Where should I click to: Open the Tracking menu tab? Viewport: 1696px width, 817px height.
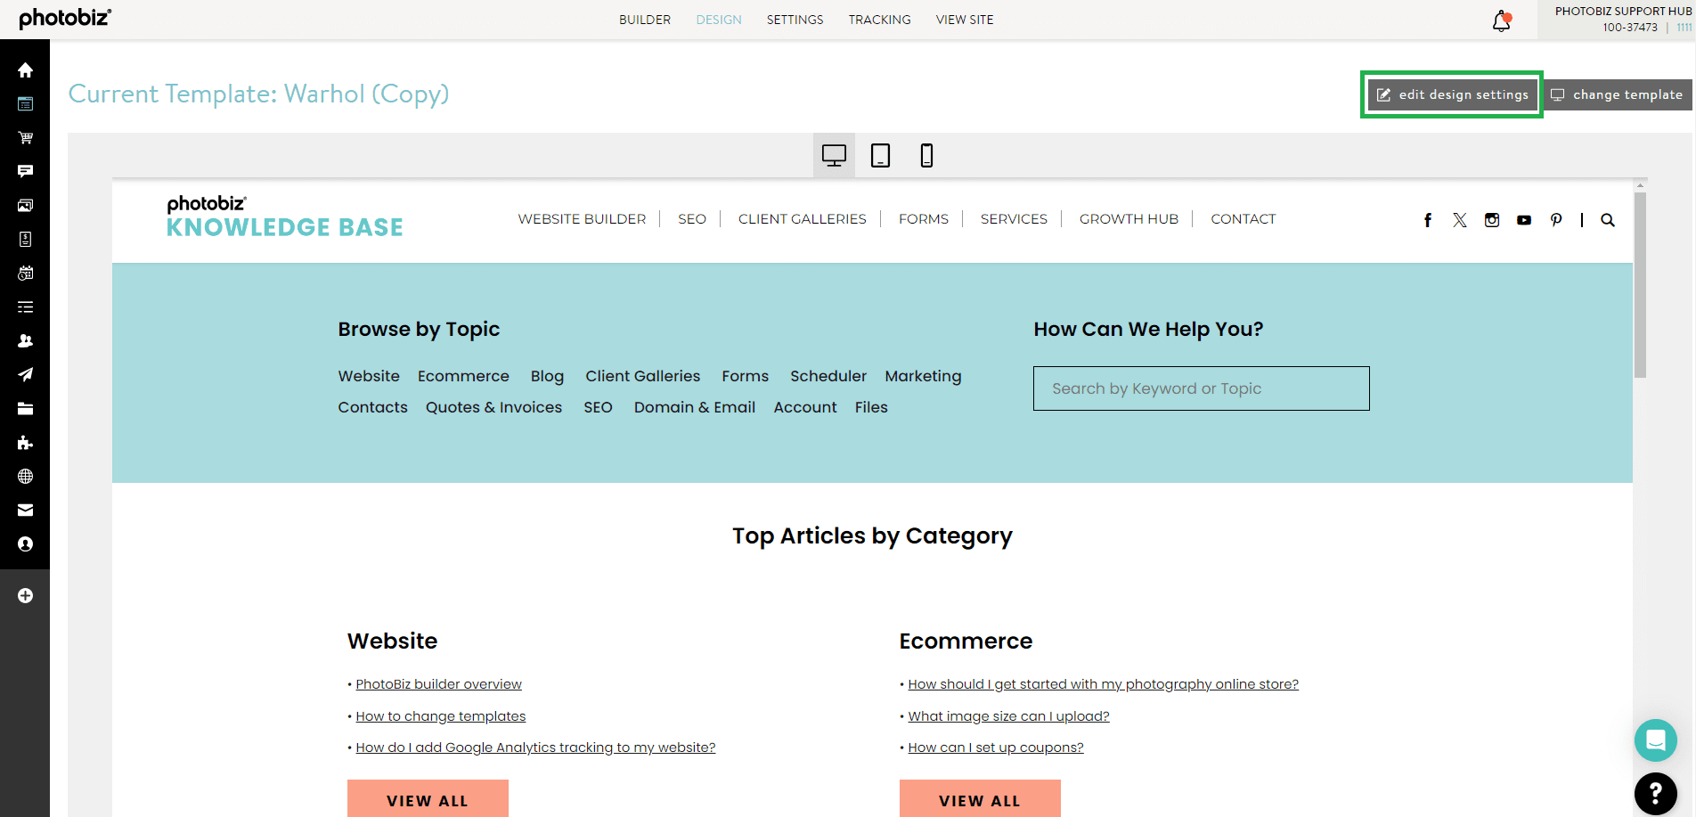(879, 20)
